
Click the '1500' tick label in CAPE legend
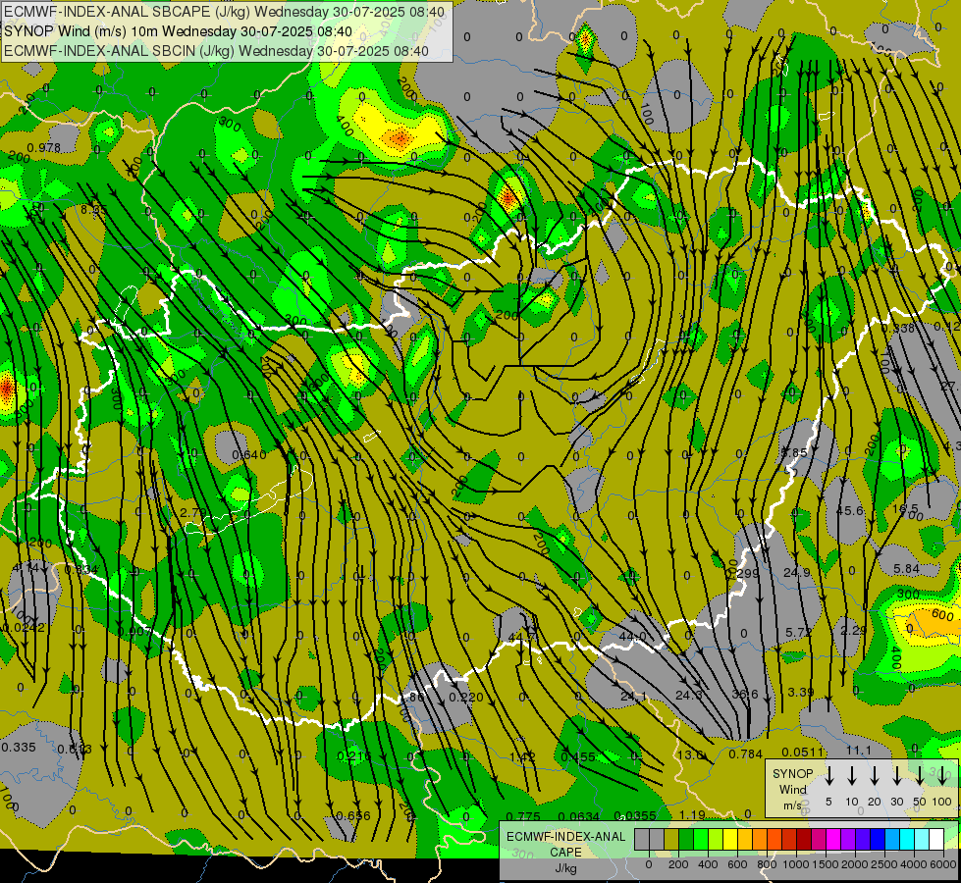coord(826,864)
